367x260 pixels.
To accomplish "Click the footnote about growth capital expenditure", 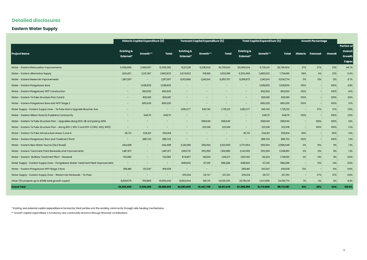I will (70, 213).
